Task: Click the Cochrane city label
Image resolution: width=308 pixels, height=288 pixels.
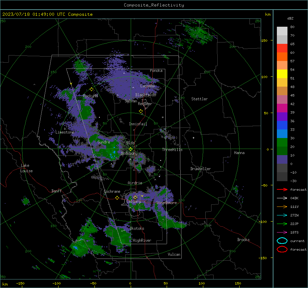Action: pos(112,191)
